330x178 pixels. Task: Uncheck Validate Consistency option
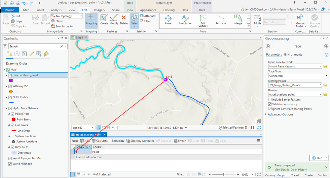270,104
